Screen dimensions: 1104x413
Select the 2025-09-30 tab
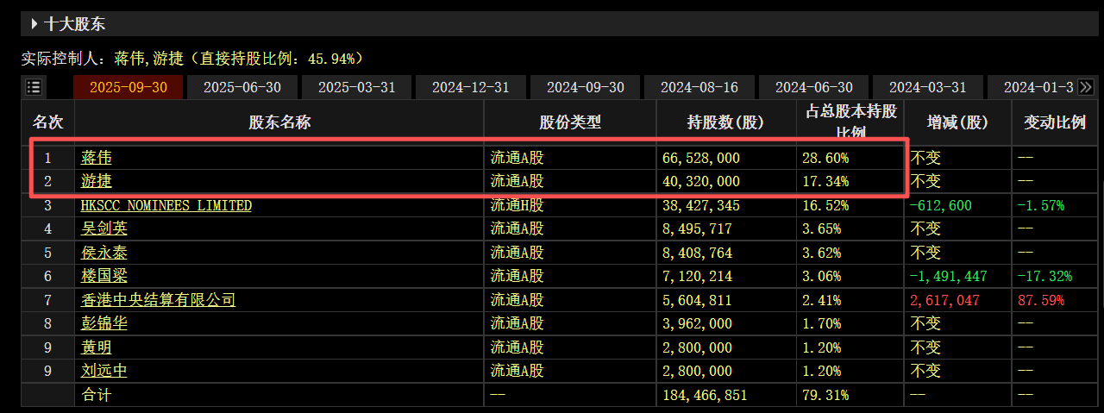[128, 87]
